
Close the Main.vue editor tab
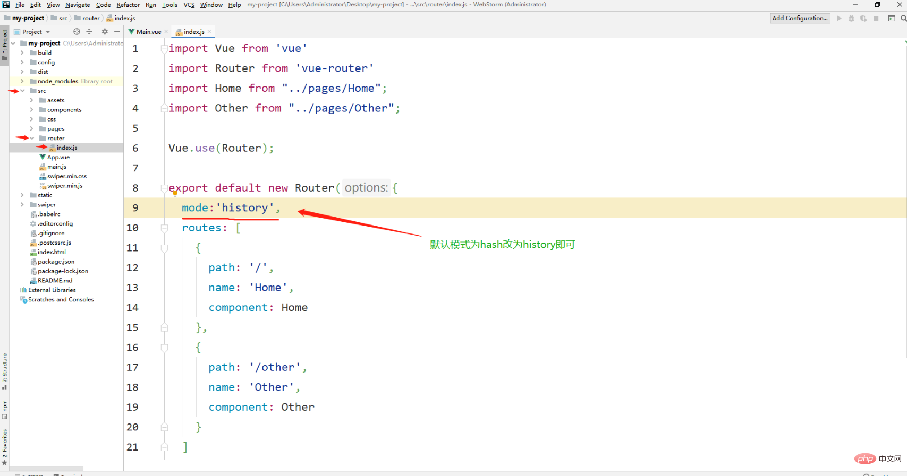166,32
